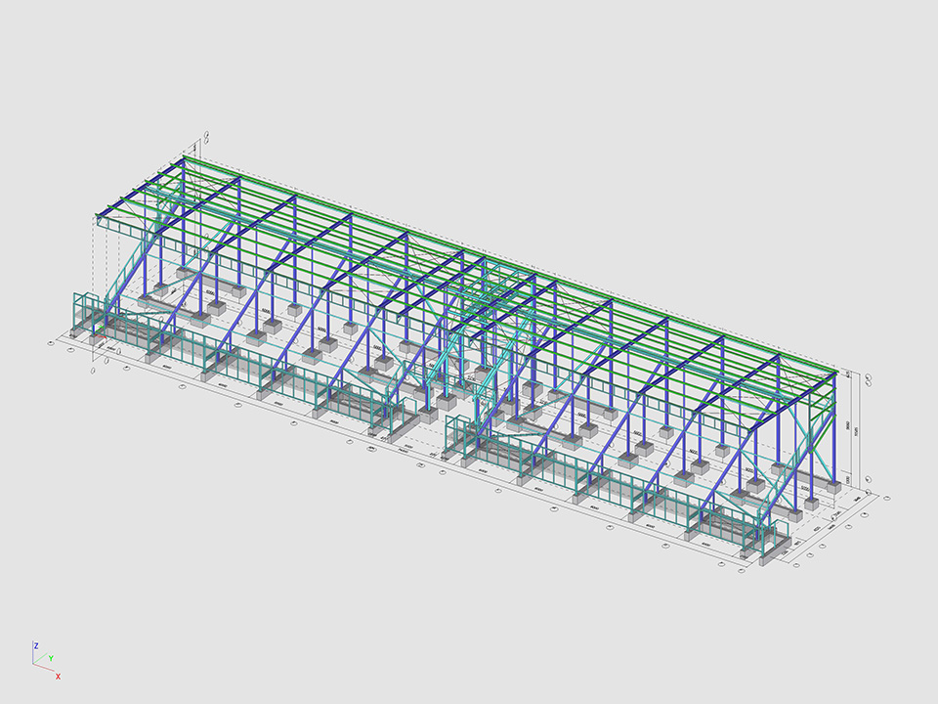The image size is (938, 704).
Task: Click the grid bubble at the far left end
Action: point(51,343)
